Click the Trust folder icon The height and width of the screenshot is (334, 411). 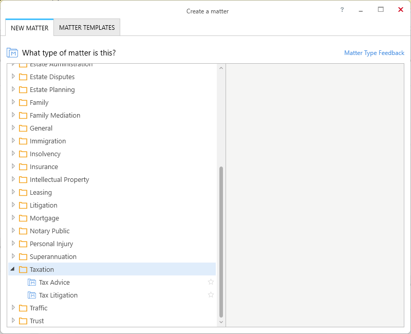click(x=23, y=321)
